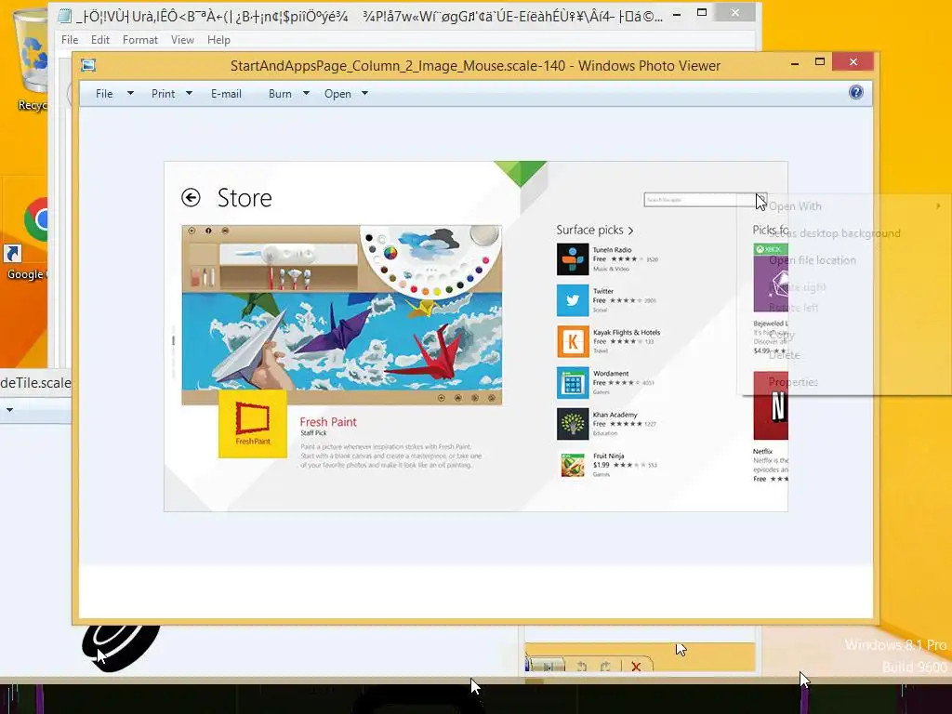Select the Google Chrome desktop shortcut

(27, 237)
